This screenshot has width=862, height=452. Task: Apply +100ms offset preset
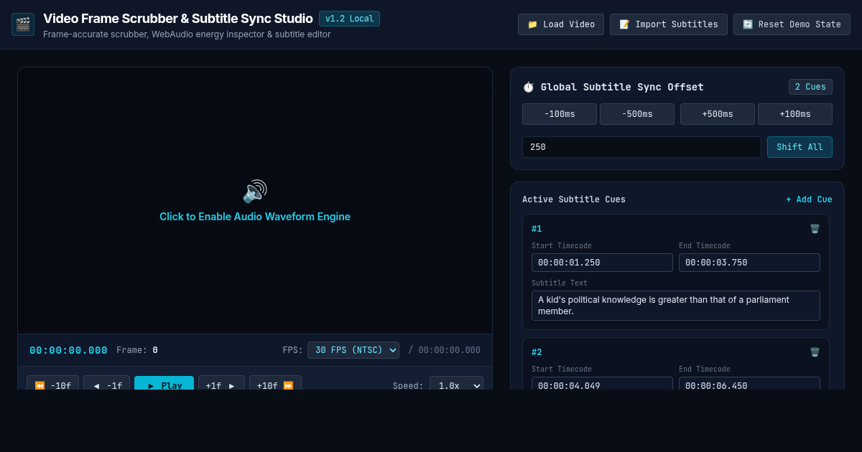[795, 114]
